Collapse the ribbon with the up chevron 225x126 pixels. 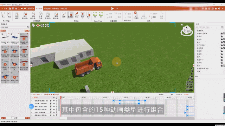point(223,8)
